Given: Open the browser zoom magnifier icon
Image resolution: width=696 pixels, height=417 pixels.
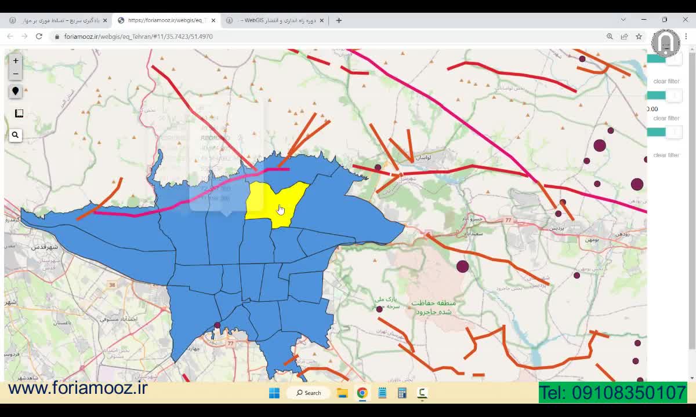Looking at the screenshot, I should 610,36.
